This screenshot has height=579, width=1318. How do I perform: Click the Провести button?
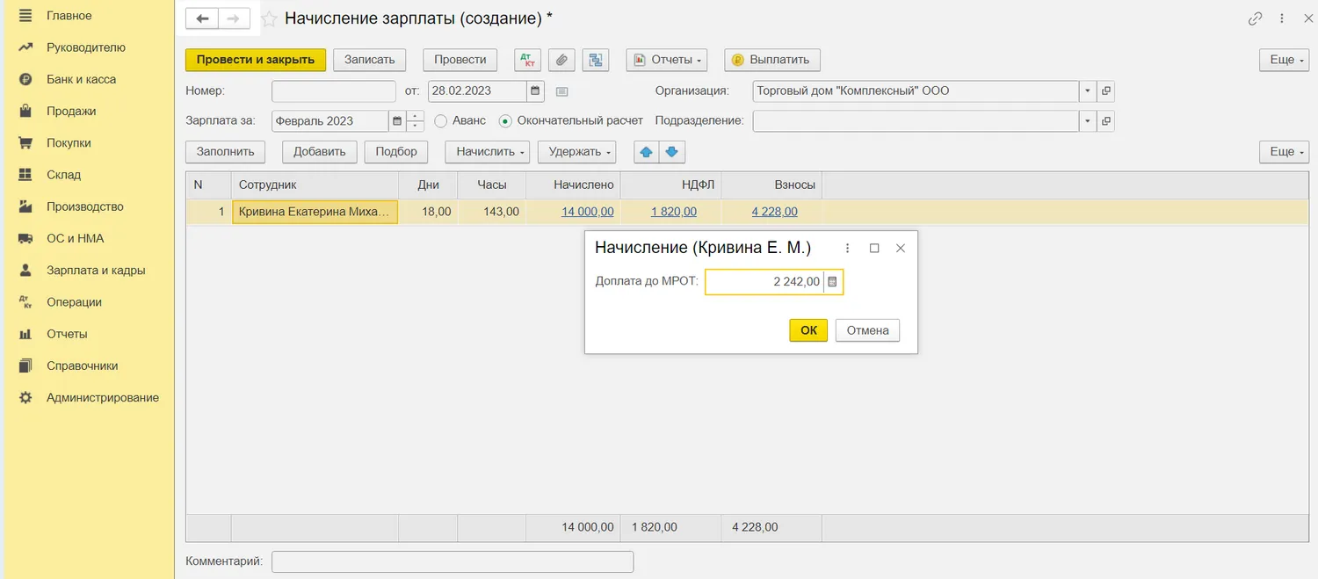[460, 60]
